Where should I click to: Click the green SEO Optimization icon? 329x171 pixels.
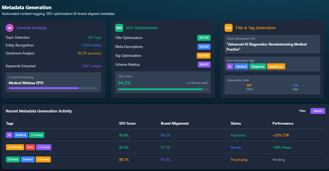[x=119, y=28]
